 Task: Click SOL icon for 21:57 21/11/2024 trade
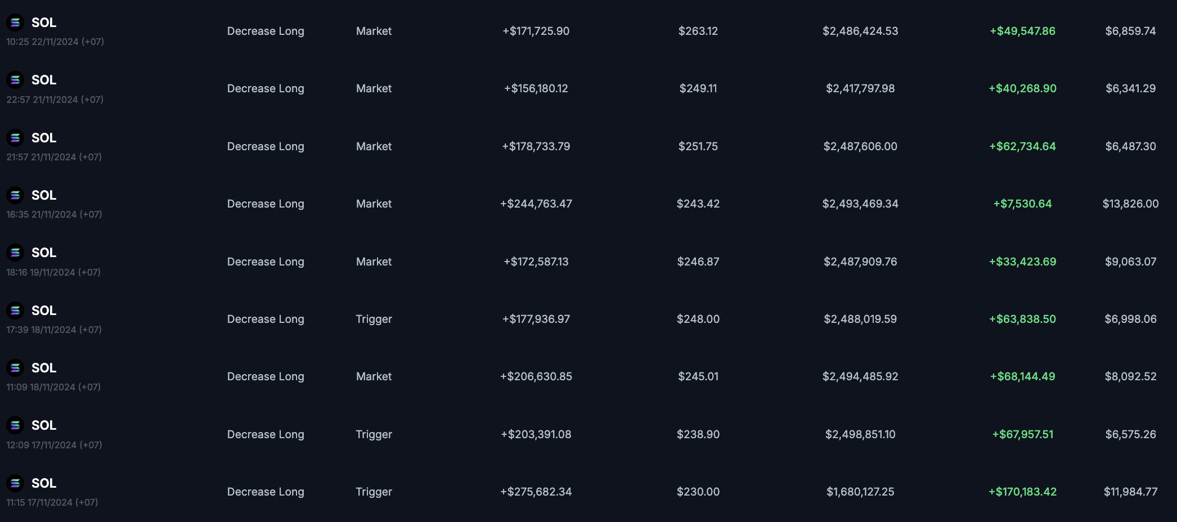point(15,138)
